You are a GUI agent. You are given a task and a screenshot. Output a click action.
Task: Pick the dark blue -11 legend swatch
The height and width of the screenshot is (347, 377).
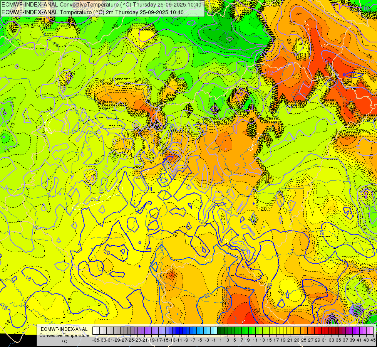coord(178,330)
